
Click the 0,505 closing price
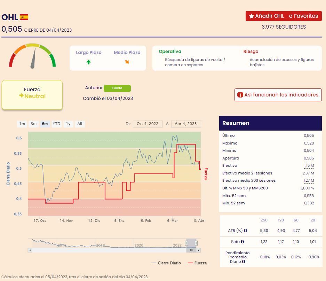point(11,29)
